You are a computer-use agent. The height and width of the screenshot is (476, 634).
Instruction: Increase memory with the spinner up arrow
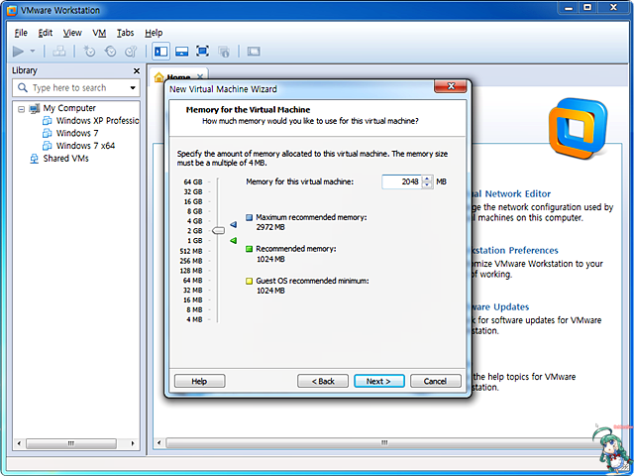click(x=427, y=178)
